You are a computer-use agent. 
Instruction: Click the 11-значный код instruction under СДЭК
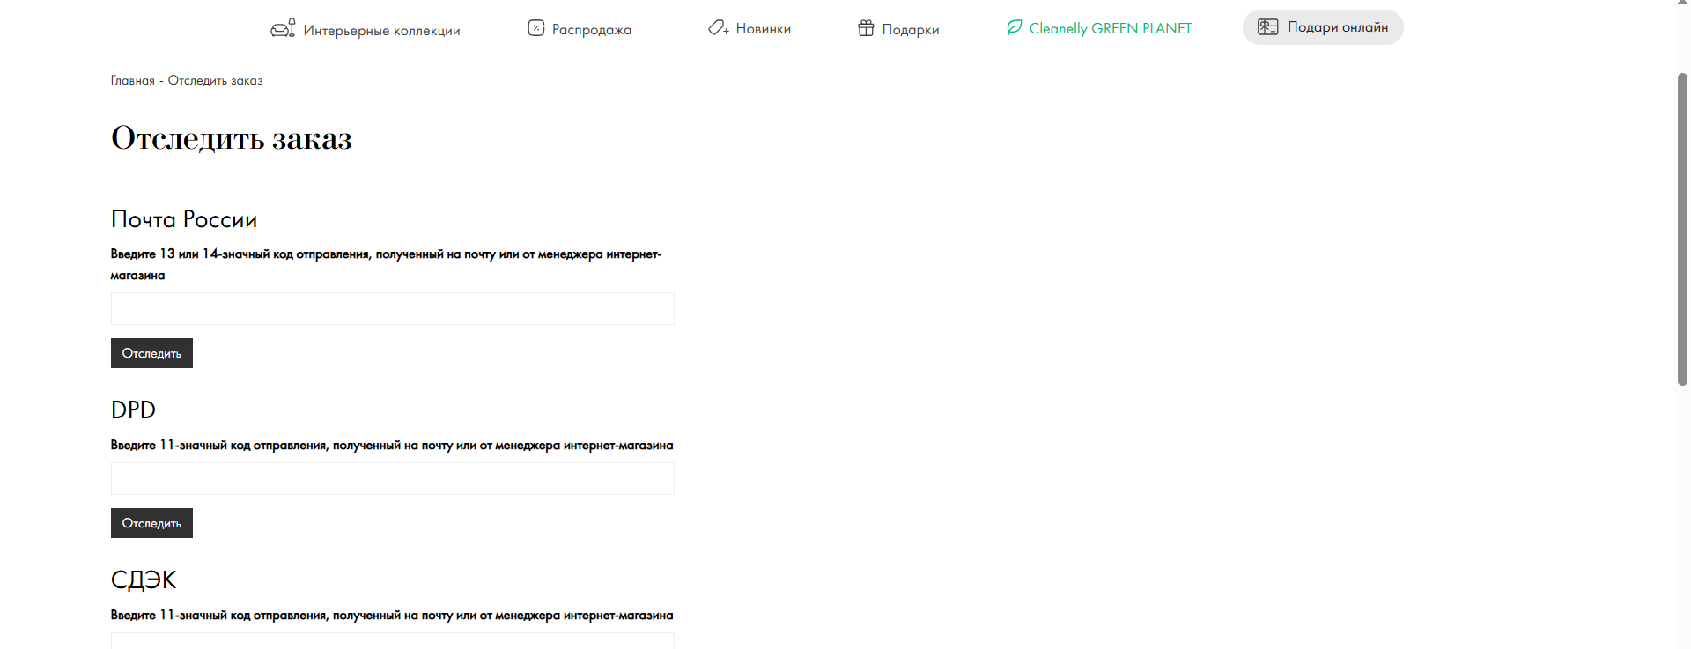392,616
